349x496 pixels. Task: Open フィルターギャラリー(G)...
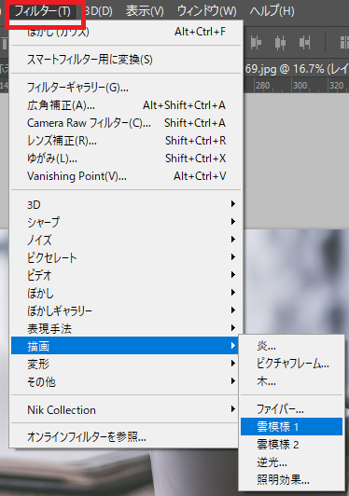coord(126,88)
